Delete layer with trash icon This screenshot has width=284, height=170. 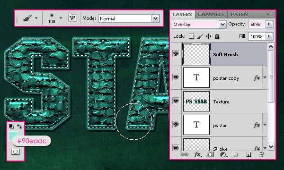(x=261, y=154)
